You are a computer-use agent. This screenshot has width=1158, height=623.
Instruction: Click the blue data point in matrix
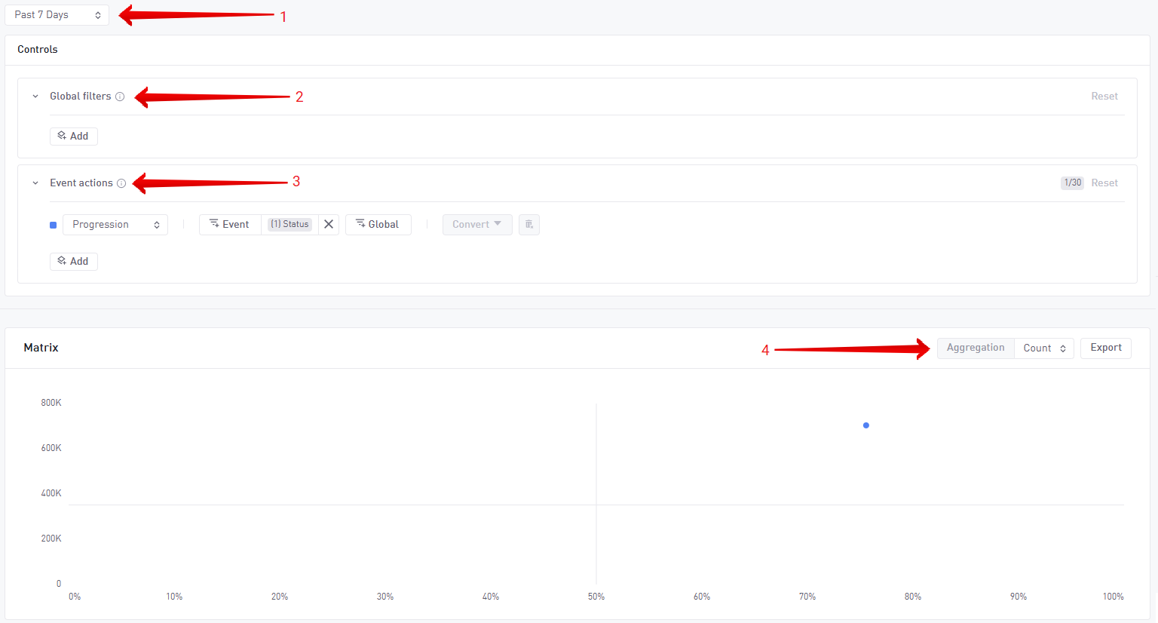(x=866, y=425)
